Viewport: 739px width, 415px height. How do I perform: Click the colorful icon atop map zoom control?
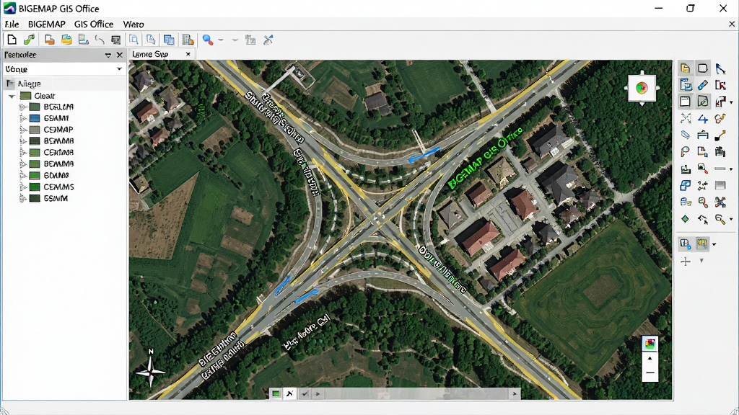[650, 344]
